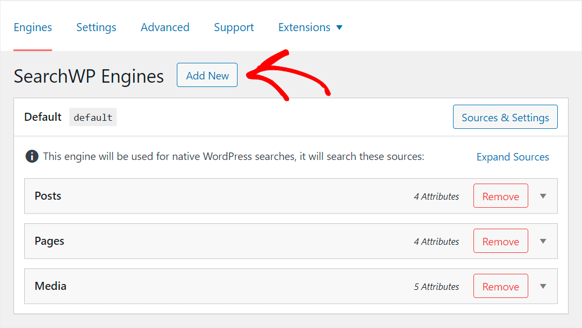Click the Pages source title
The height and width of the screenshot is (328, 582).
[49, 241]
